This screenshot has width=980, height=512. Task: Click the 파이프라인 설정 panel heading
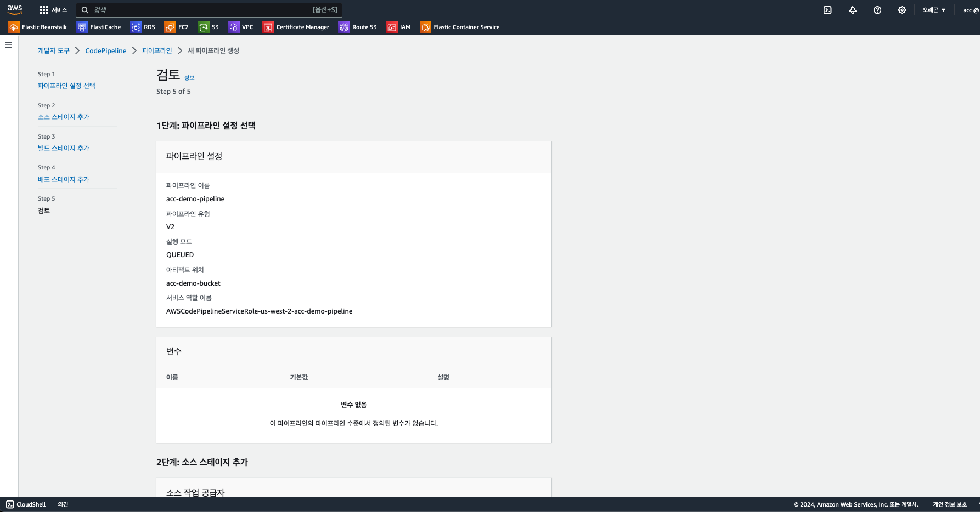194,156
